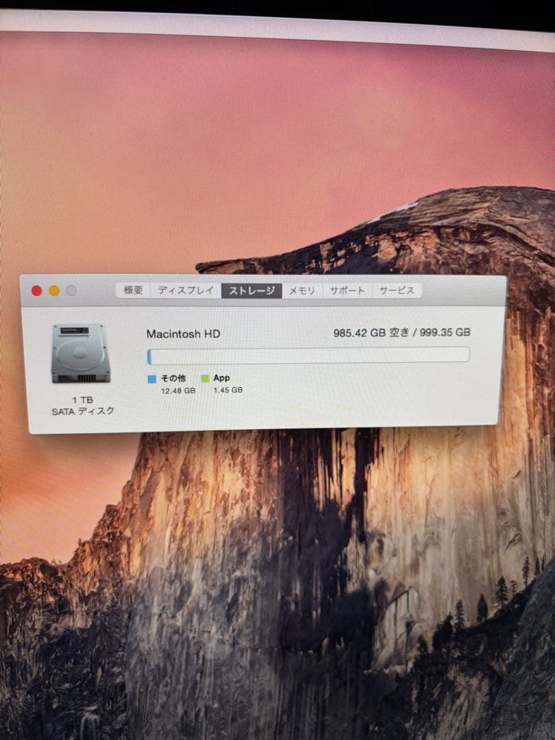Image resolution: width=555 pixels, height=740 pixels.
Task: Switch to the メモリ tab
Action: [301, 290]
